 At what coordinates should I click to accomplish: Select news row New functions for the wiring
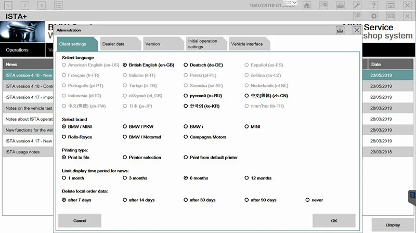pos(28,130)
